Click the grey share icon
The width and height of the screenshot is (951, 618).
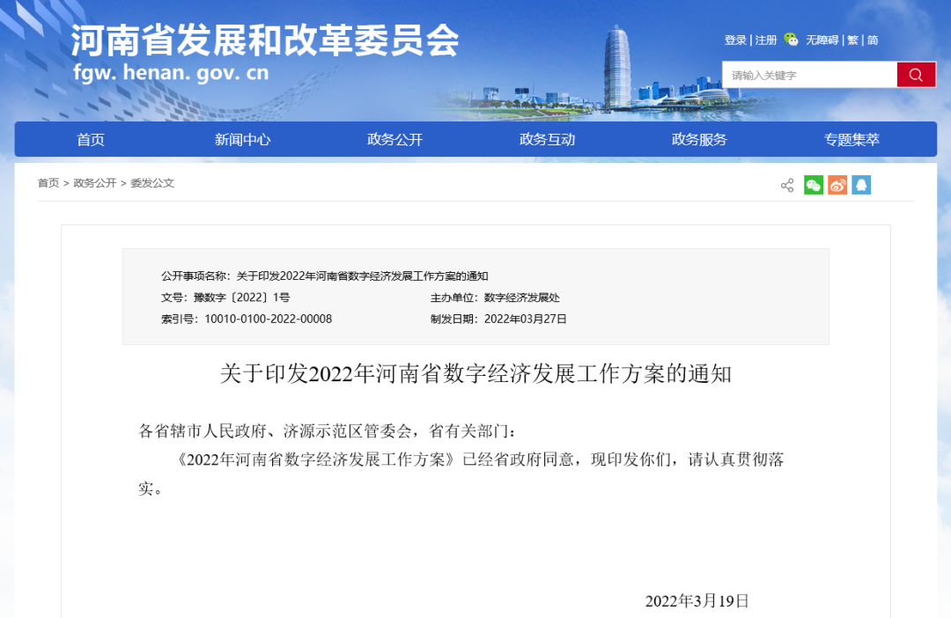[787, 185]
